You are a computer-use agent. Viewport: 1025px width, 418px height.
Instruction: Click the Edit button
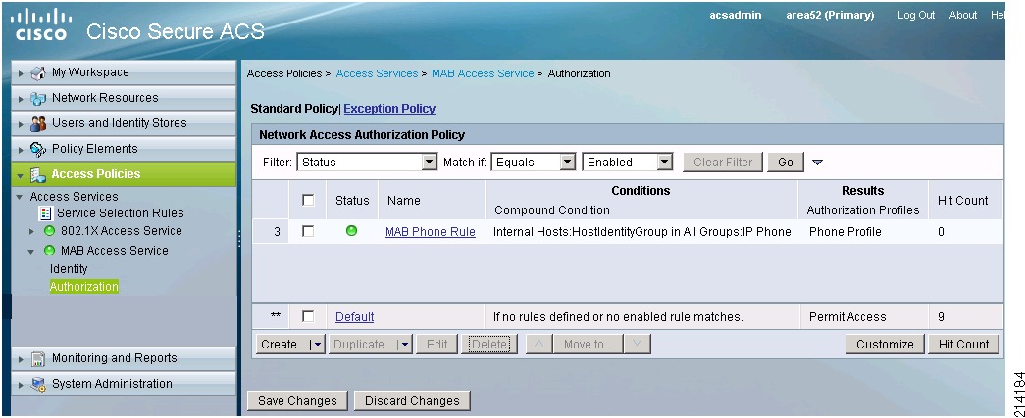point(436,345)
